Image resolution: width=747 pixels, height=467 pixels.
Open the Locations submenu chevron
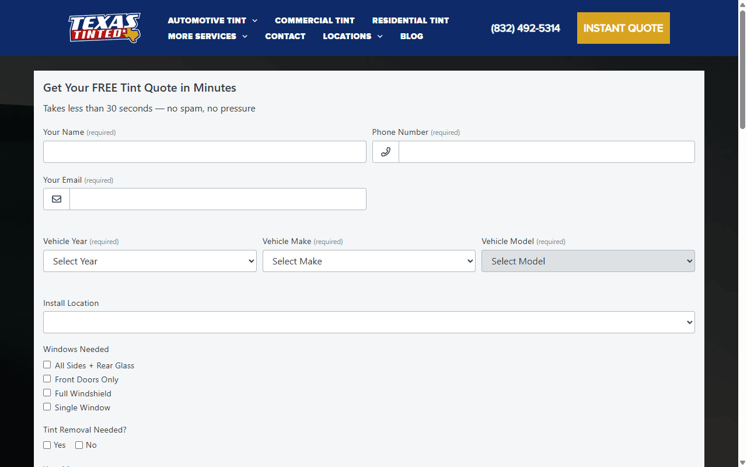coord(380,36)
